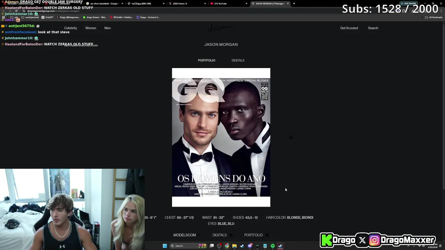Close the JASON MORGAN tab
This screenshot has height=250, width=445.
288,3
